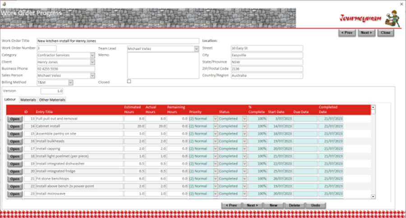Select Start Date 25/07/2023 cell
406x218 pixels.
click(x=280, y=171)
